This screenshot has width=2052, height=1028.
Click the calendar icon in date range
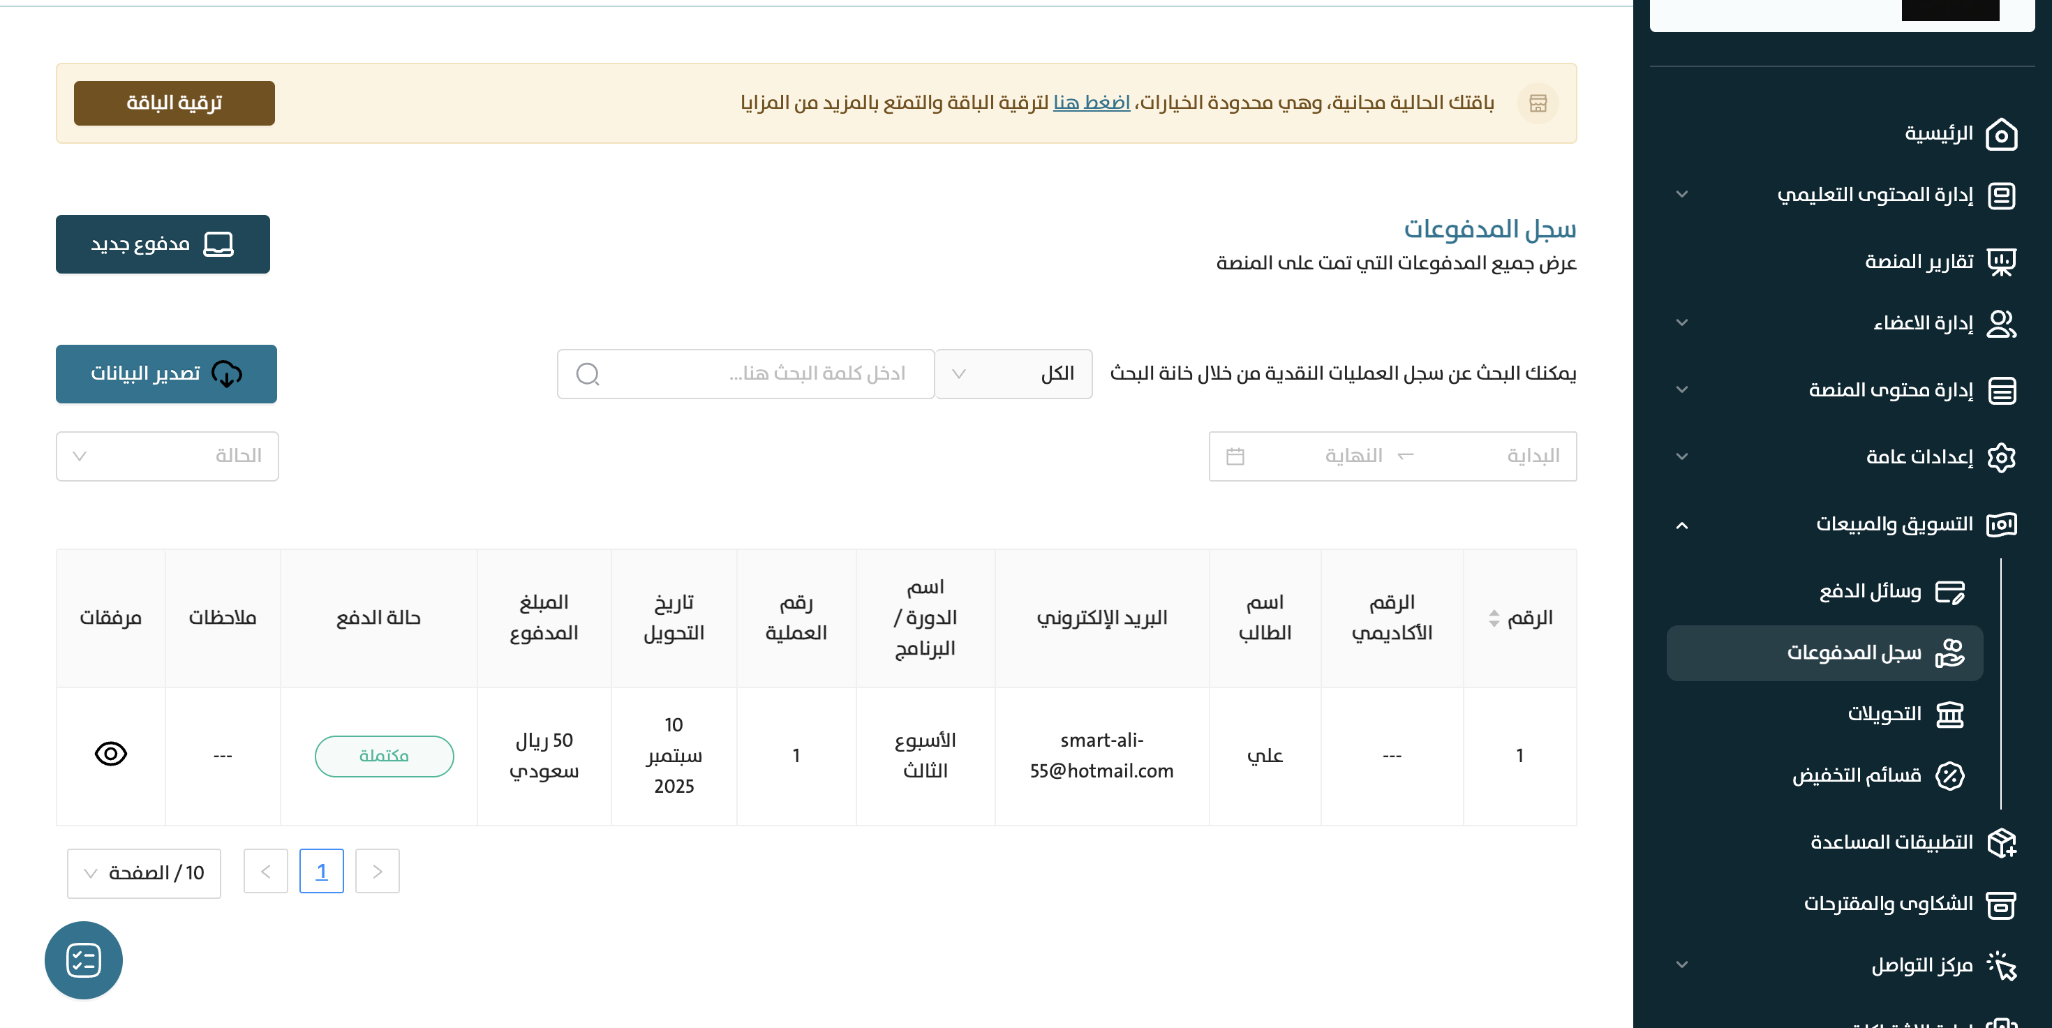tap(1235, 456)
